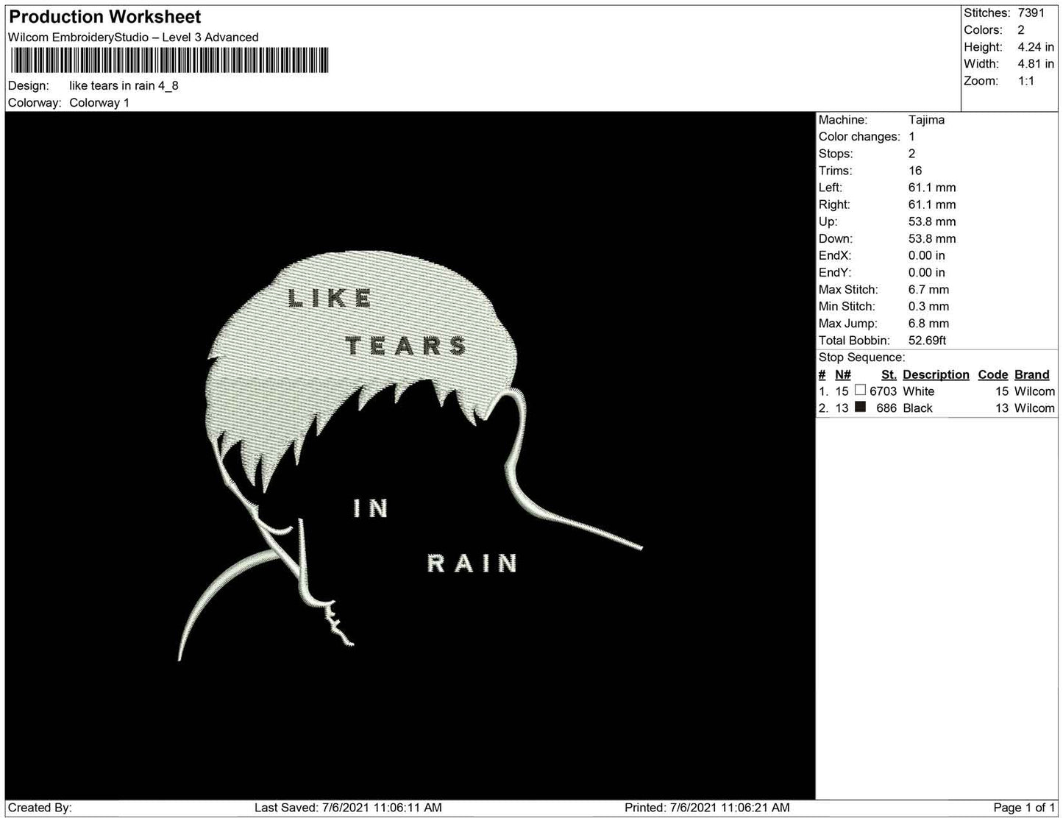
Task: Click the barcode under the worksheet header
Action: click(x=168, y=60)
